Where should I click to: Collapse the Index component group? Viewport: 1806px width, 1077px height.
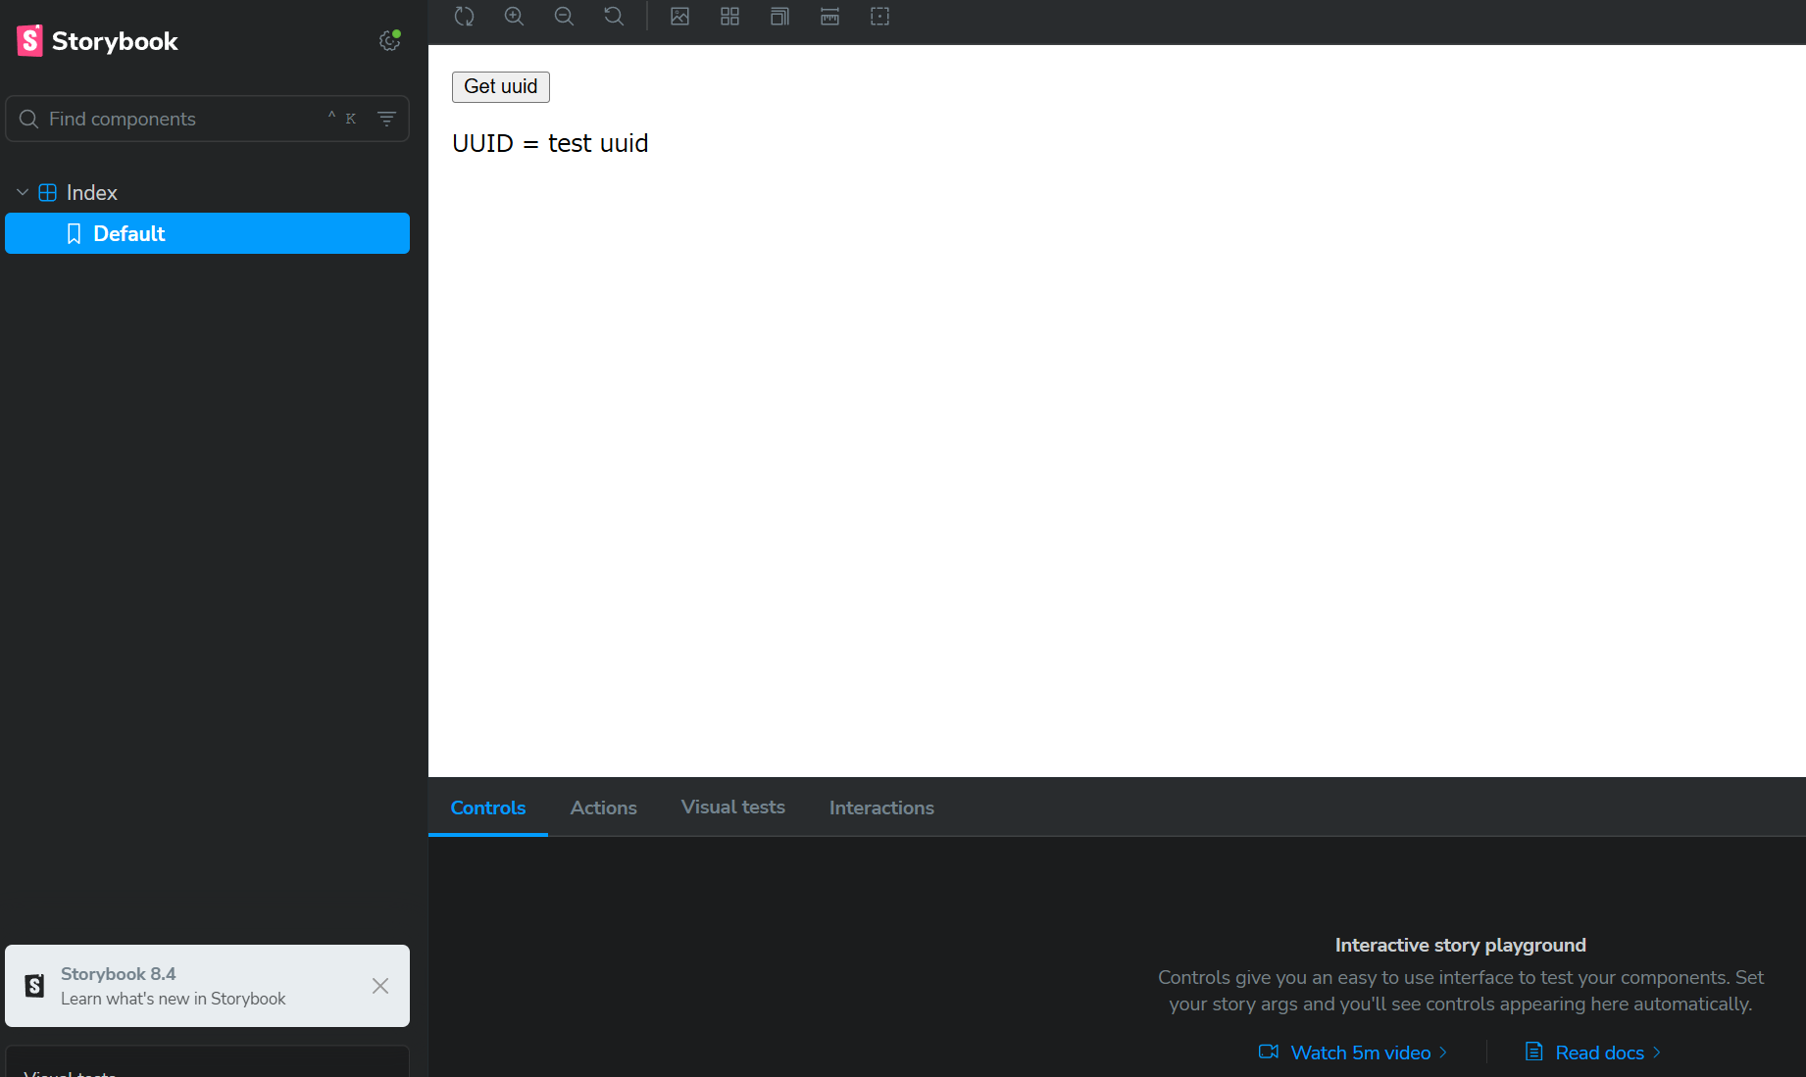click(23, 192)
